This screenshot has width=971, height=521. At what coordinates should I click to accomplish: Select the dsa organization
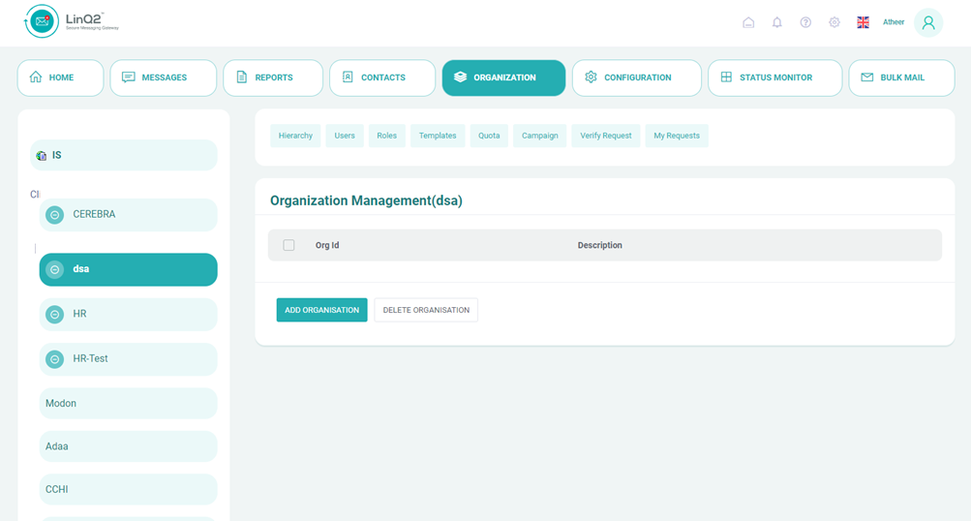[x=128, y=269]
